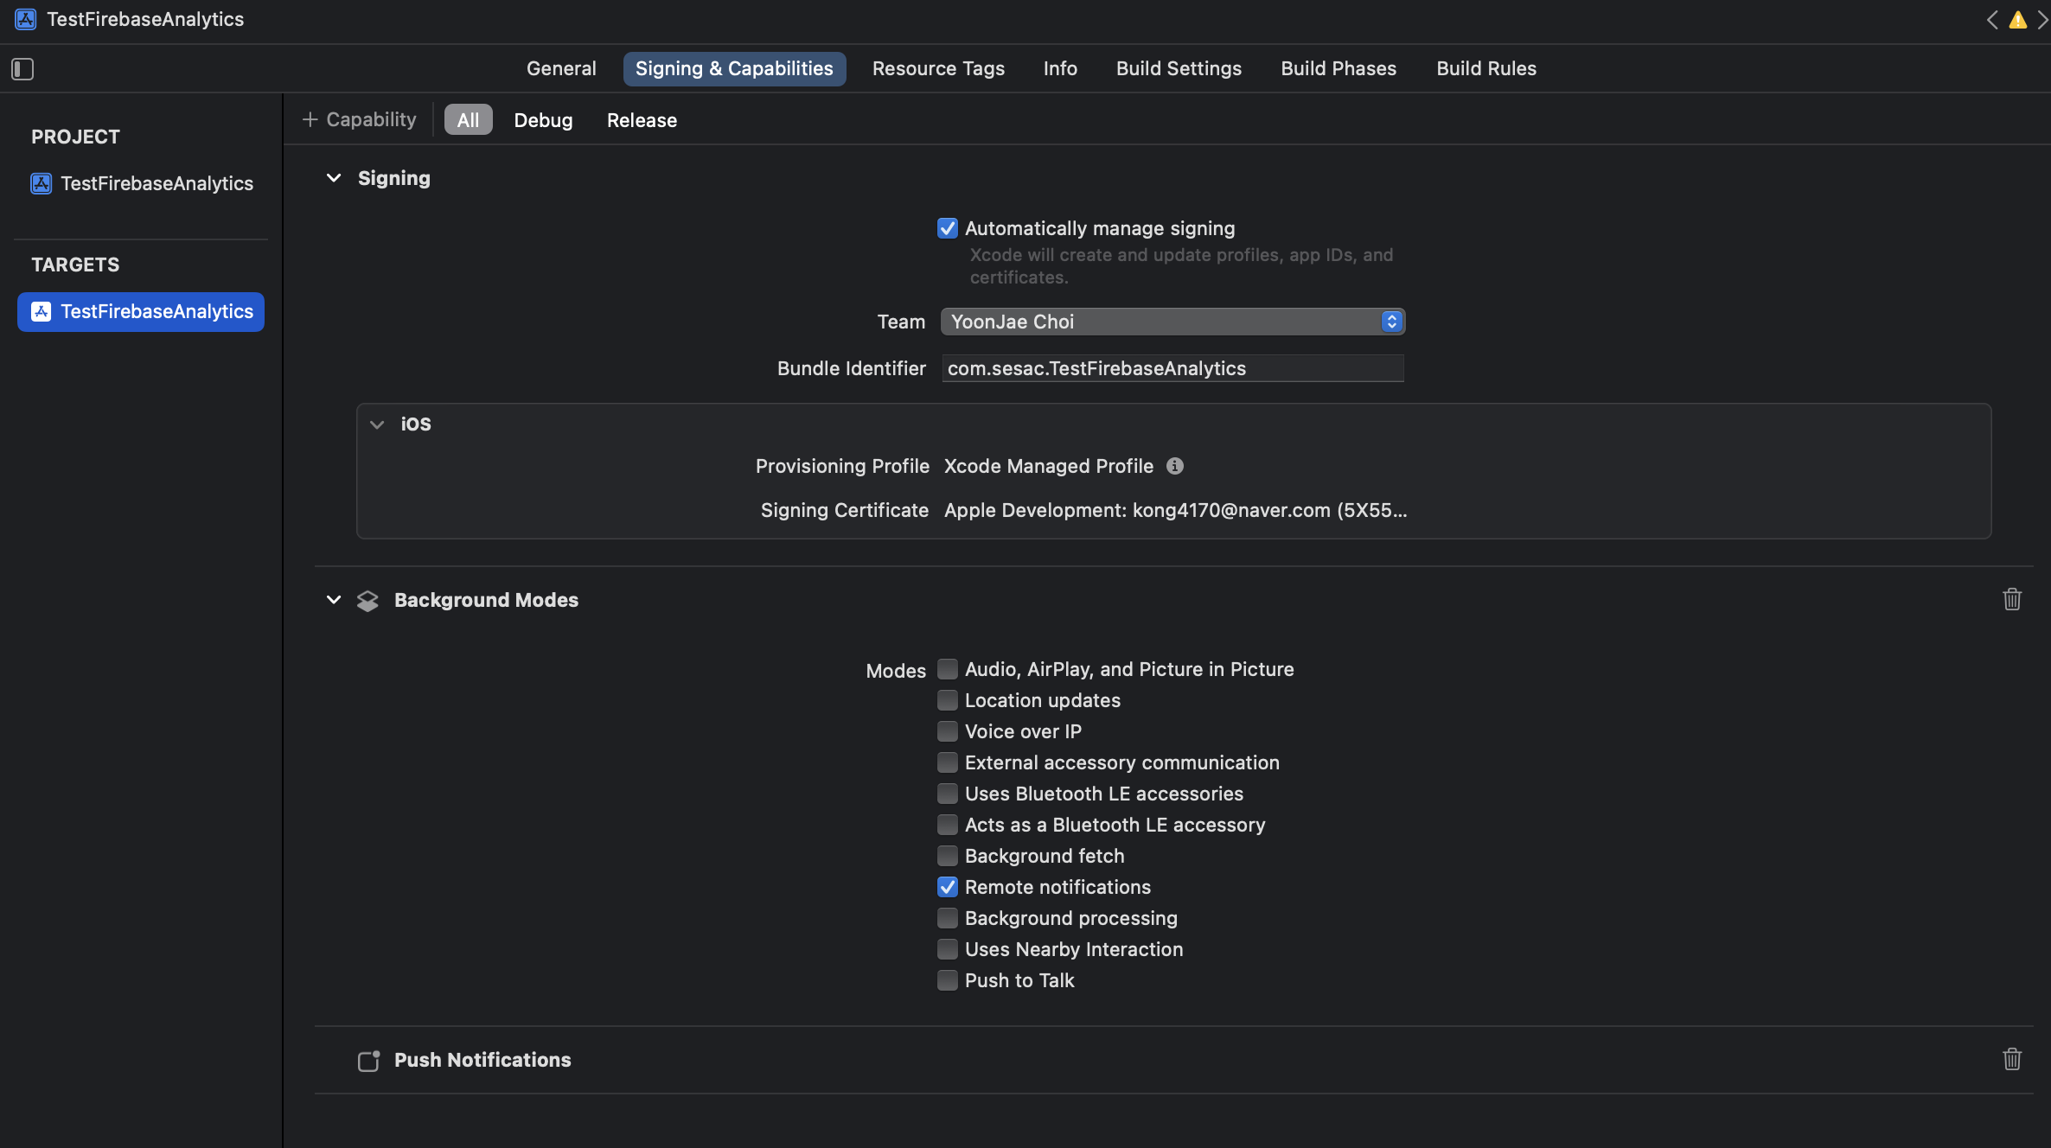This screenshot has width=2051, height=1148.
Task: Open the Team dropdown showing YoonJae Choi
Action: pos(1172,322)
